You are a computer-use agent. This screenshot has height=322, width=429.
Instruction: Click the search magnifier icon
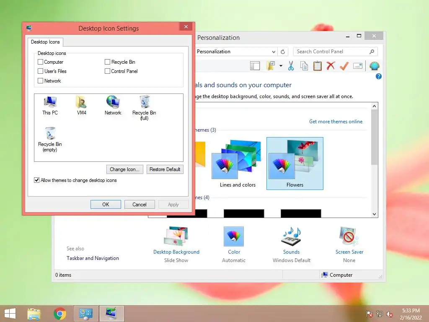tap(372, 52)
